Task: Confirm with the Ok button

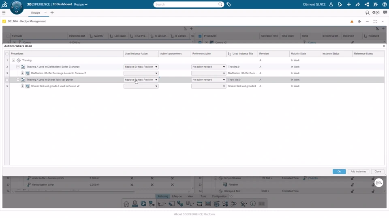Action: click(339, 172)
